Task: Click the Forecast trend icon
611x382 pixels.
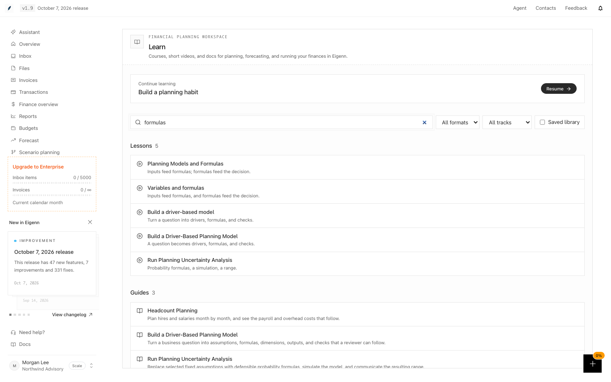Action: (14, 140)
